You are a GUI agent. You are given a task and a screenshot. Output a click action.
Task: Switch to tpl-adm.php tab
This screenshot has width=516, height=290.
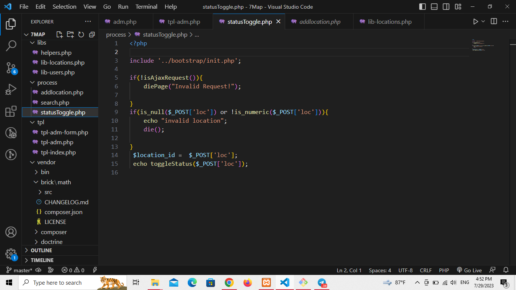[183, 22]
